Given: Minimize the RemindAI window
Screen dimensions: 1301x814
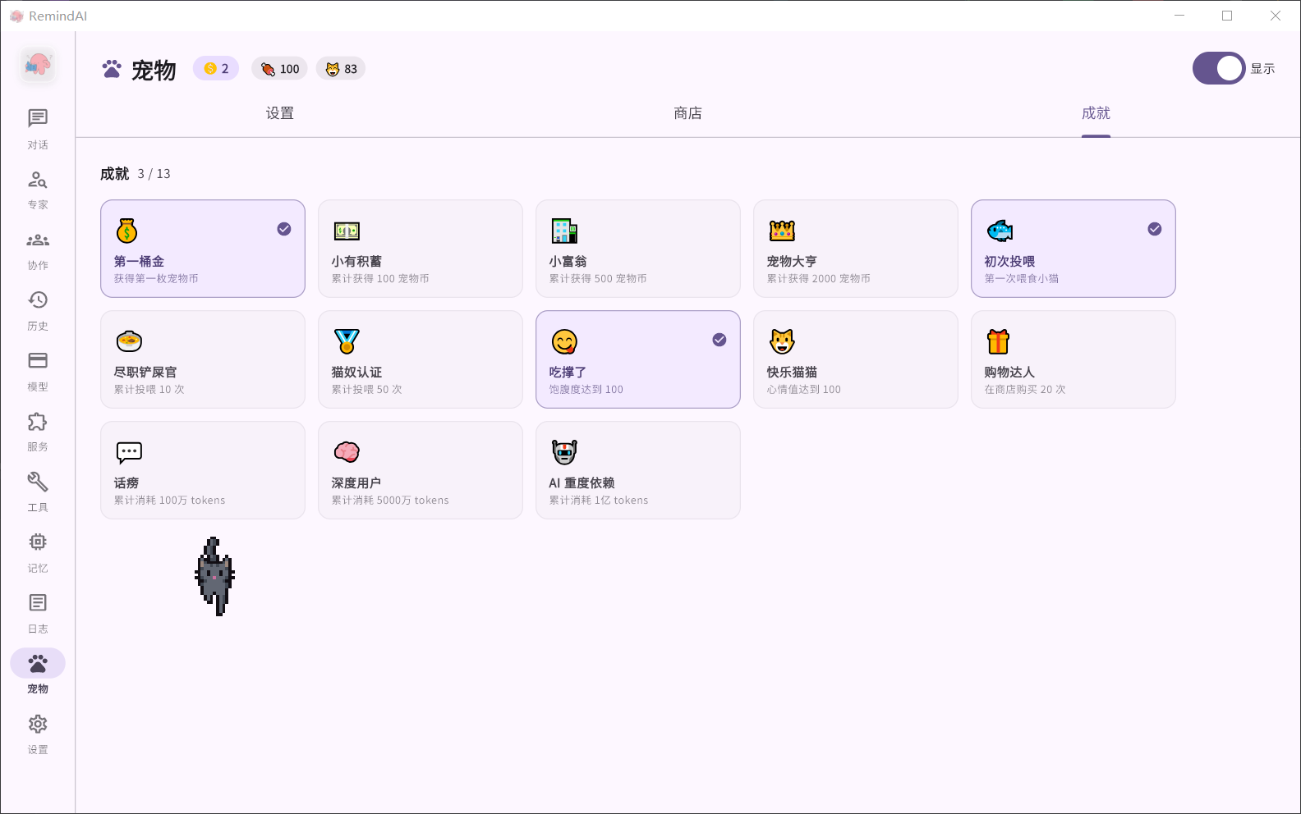Looking at the screenshot, I should [1179, 16].
